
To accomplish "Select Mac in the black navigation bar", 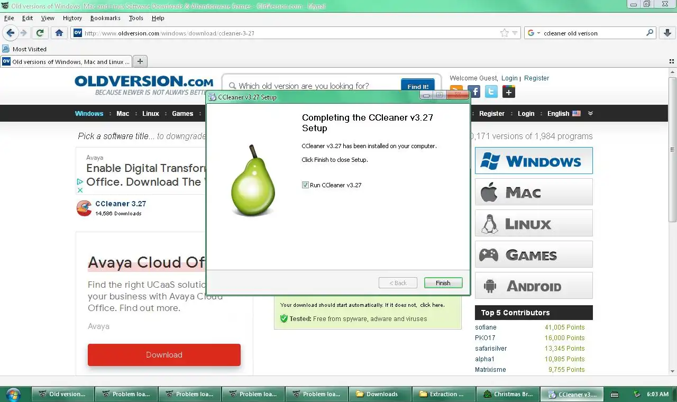I will point(123,113).
